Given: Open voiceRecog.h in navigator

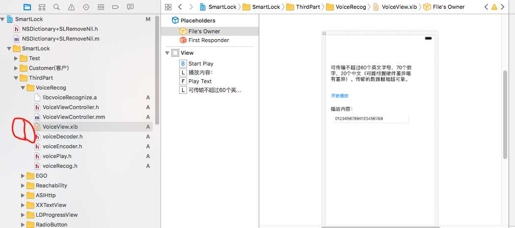Looking at the screenshot, I should [x=60, y=166].
